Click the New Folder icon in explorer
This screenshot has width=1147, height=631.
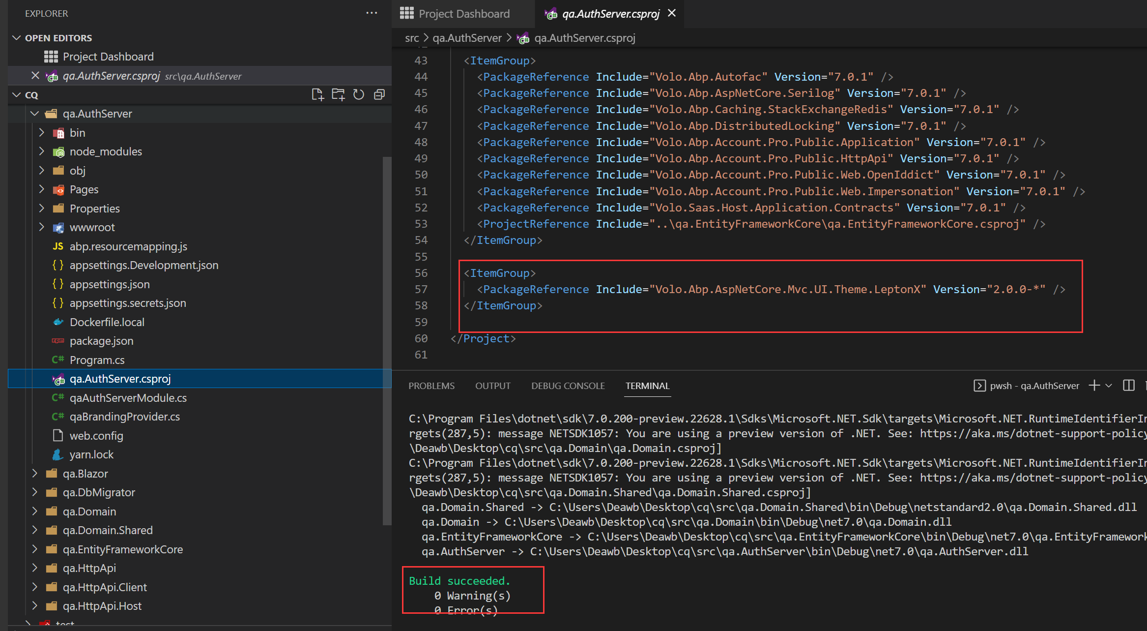click(x=338, y=95)
